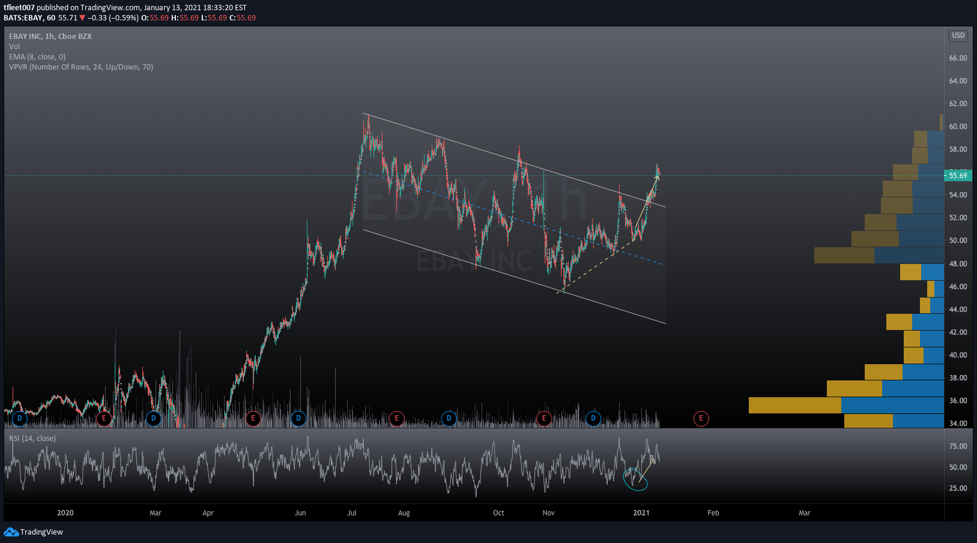977x543 pixels.
Task: Click the Apr label on the time axis
Action: point(208,513)
